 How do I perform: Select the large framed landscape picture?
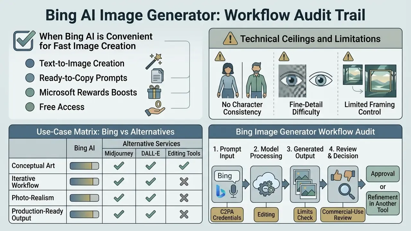pyautogui.click(x=380, y=81)
